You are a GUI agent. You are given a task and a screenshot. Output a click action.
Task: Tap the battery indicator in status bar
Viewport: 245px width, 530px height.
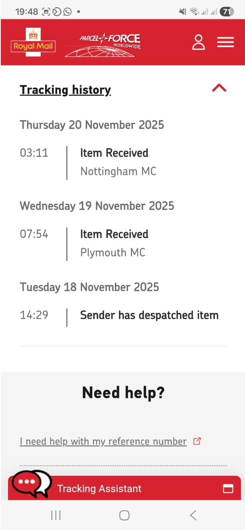pyautogui.click(x=226, y=12)
